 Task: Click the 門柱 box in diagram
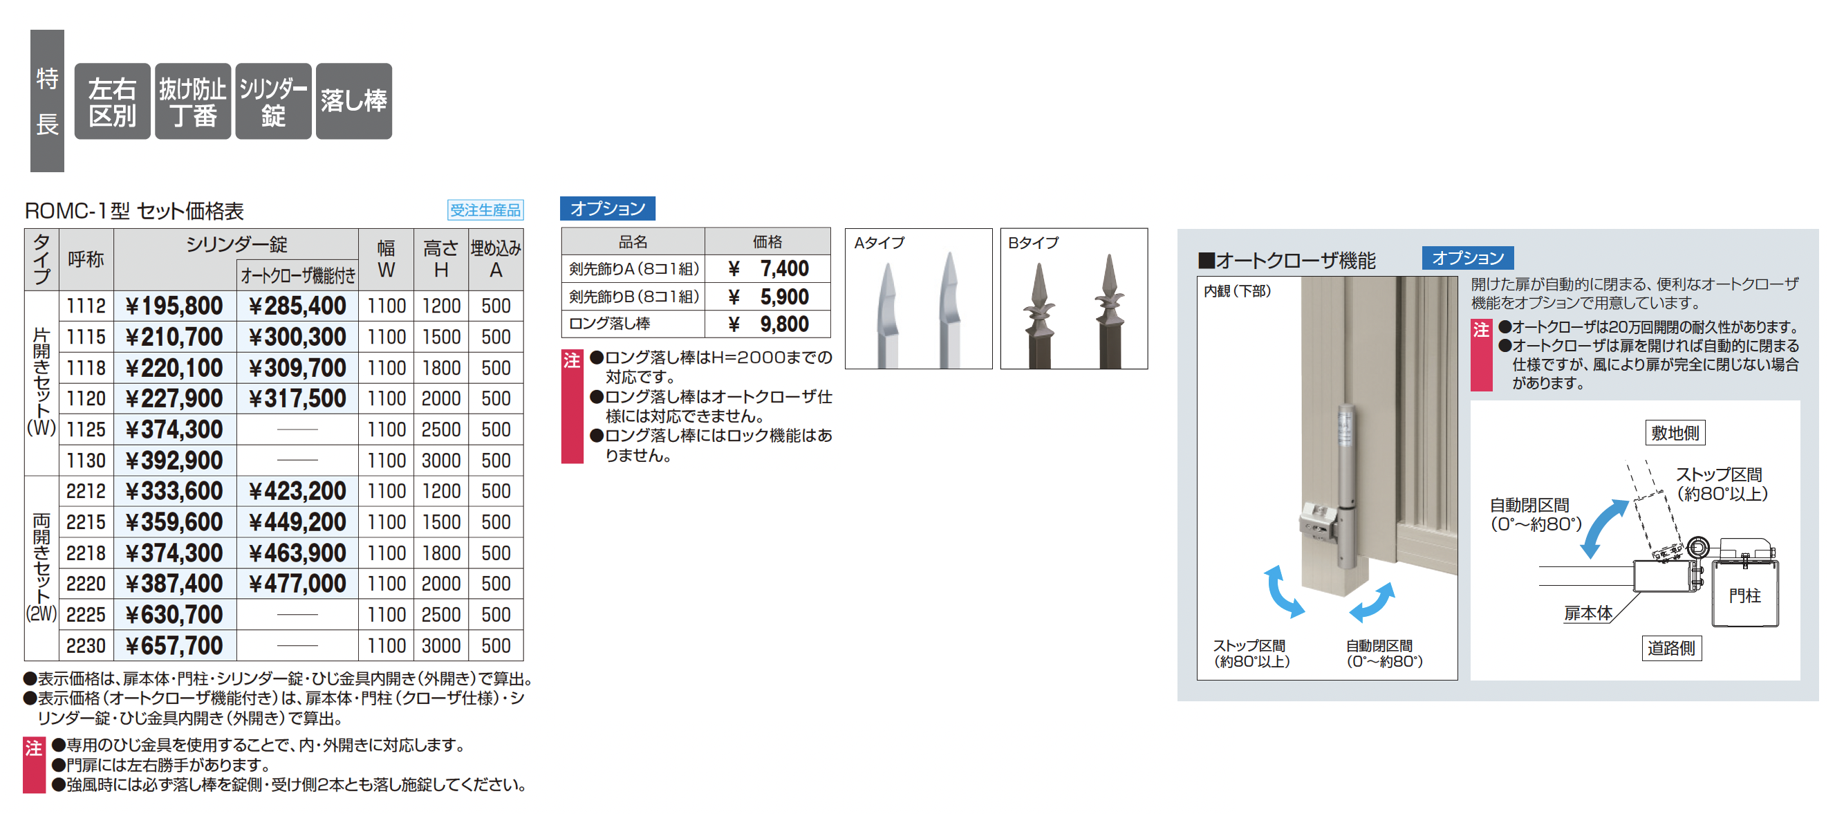[1745, 594]
